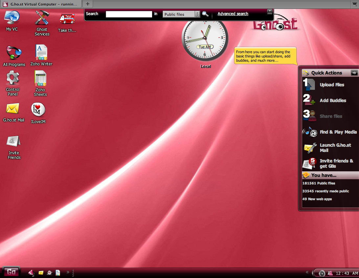Click the Share files quick action
The image size is (359, 278).
point(330,116)
